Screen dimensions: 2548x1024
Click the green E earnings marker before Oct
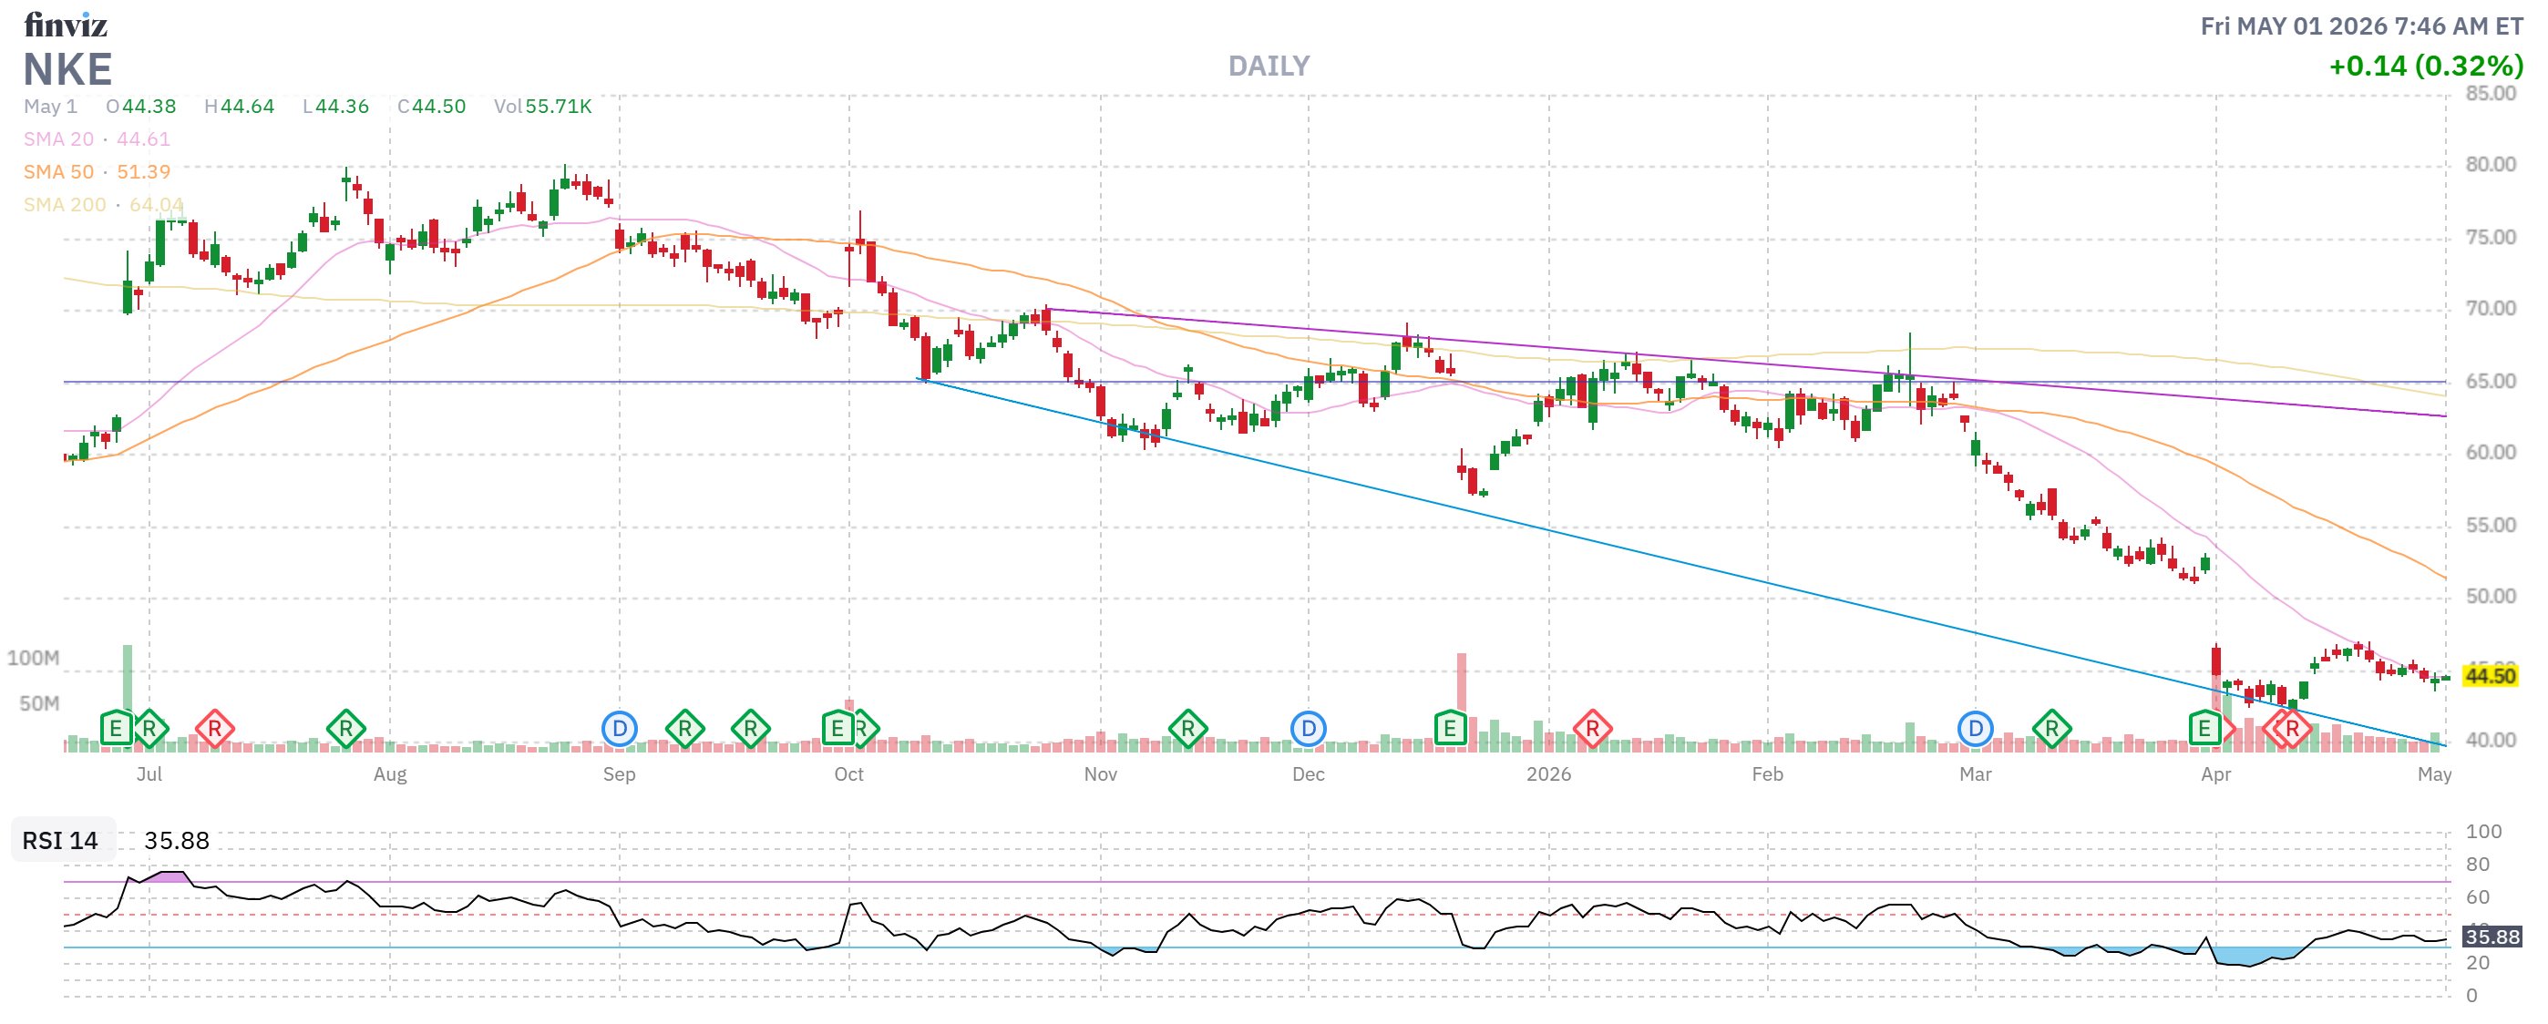pyautogui.click(x=837, y=730)
